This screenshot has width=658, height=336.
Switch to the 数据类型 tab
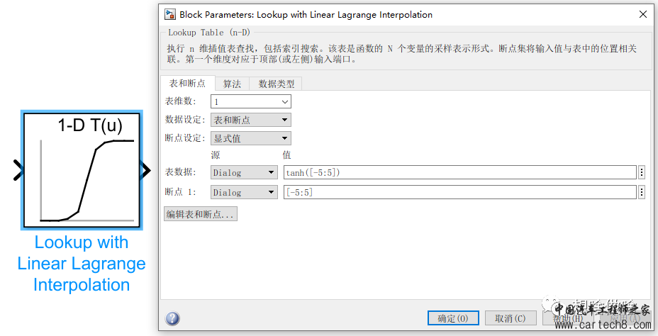click(276, 84)
